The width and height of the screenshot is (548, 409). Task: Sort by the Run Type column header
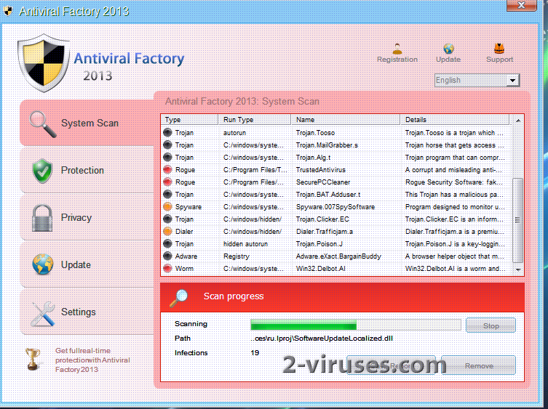coord(255,120)
